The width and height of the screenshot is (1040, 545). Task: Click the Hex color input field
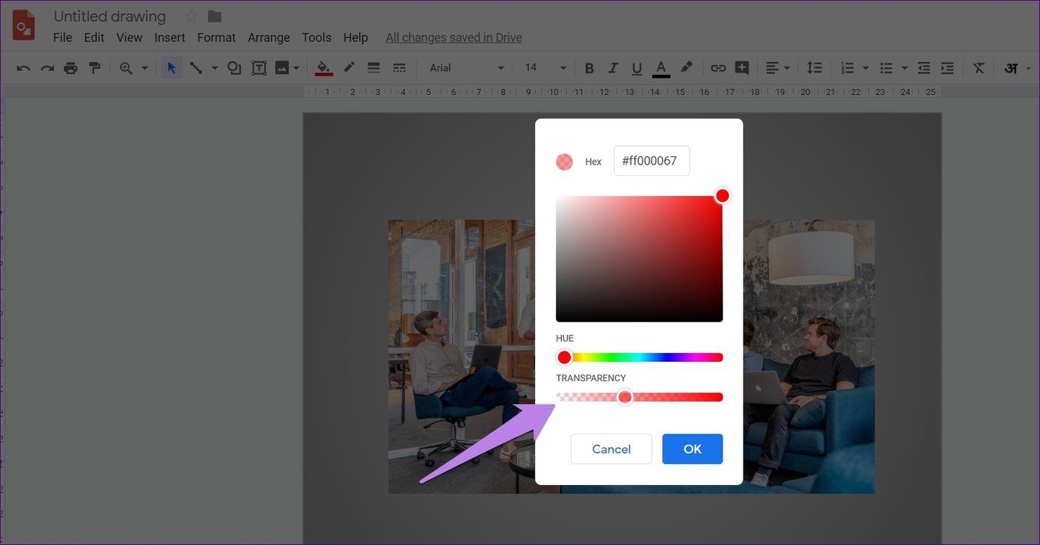tap(651, 161)
